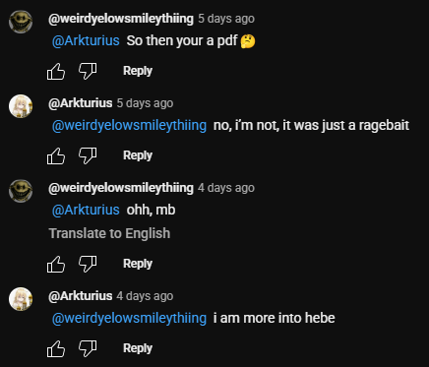Like the "it was just a ragebait" comment

pyautogui.click(x=56, y=155)
